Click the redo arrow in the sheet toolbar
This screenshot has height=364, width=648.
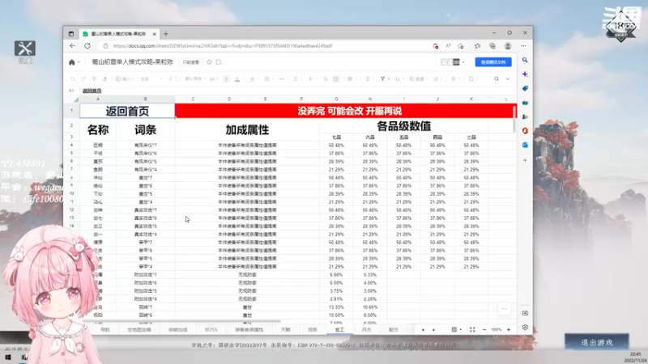tap(83, 78)
